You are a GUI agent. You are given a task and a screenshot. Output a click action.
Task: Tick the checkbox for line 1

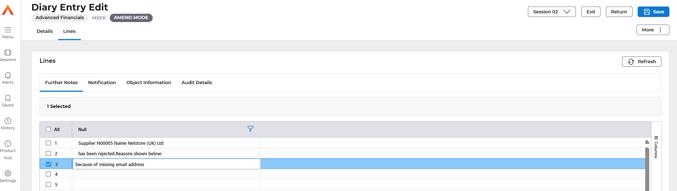point(48,143)
